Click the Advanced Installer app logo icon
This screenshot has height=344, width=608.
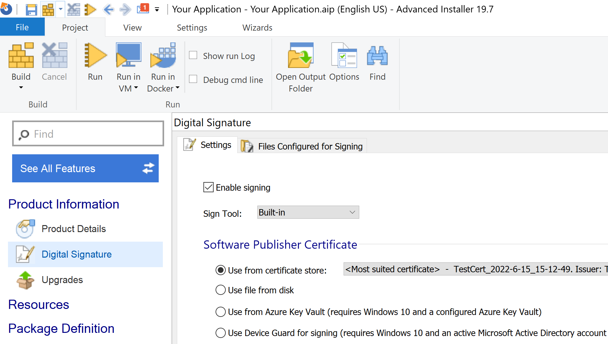point(6,9)
